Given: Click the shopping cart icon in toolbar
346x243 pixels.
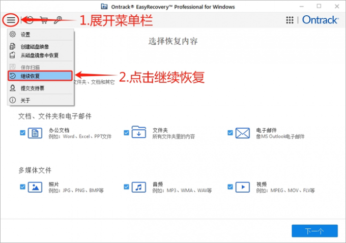Looking at the screenshot, I should click(44, 20).
